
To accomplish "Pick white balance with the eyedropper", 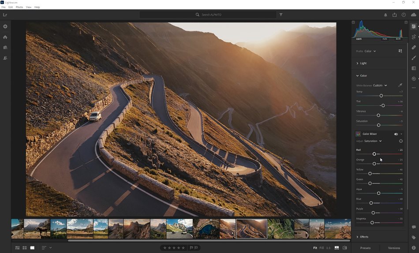I will click(x=400, y=85).
